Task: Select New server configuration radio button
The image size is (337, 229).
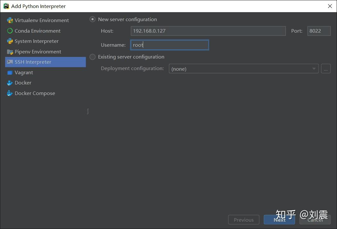Action: click(x=92, y=19)
